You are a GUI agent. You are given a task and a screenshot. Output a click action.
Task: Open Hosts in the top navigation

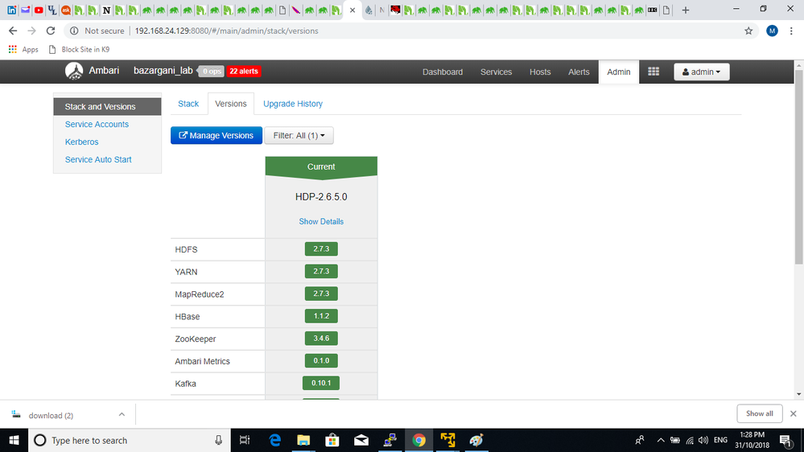click(x=540, y=72)
